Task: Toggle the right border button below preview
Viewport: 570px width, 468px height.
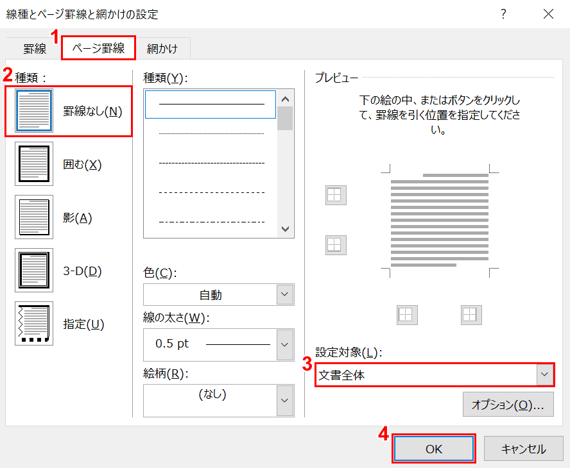Action: 471,315
